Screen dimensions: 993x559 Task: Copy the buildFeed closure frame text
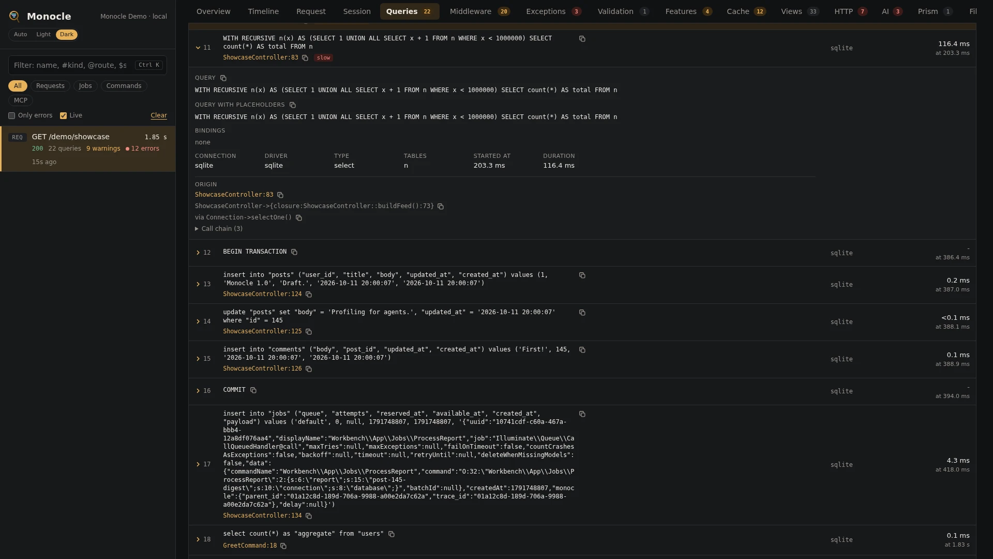(441, 207)
